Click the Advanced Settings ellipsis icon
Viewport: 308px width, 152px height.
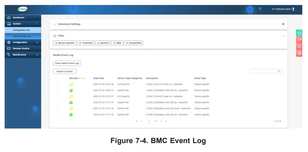point(55,24)
